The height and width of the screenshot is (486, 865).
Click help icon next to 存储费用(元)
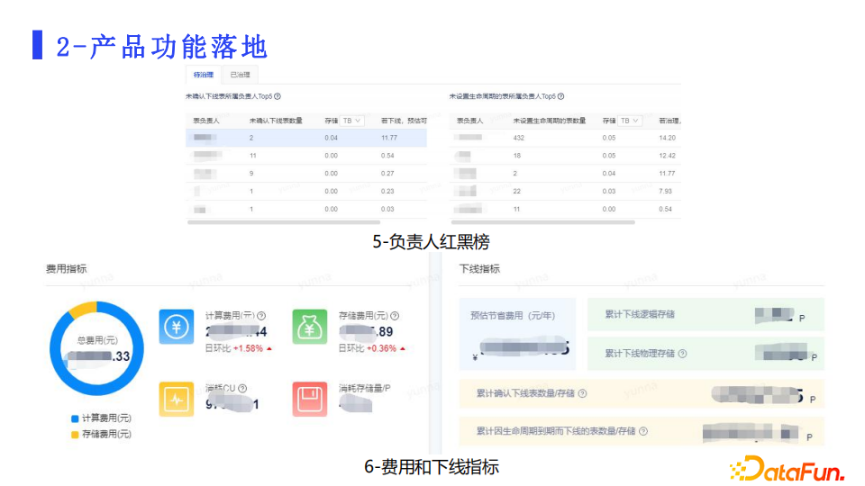point(395,316)
